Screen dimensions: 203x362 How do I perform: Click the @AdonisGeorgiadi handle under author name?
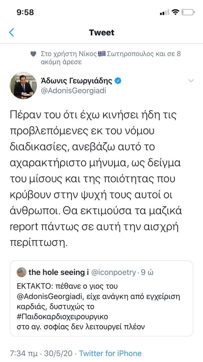pyautogui.click(x=73, y=90)
